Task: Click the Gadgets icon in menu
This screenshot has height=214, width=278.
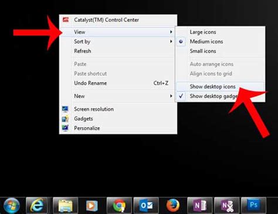Action: click(x=65, y=119)
